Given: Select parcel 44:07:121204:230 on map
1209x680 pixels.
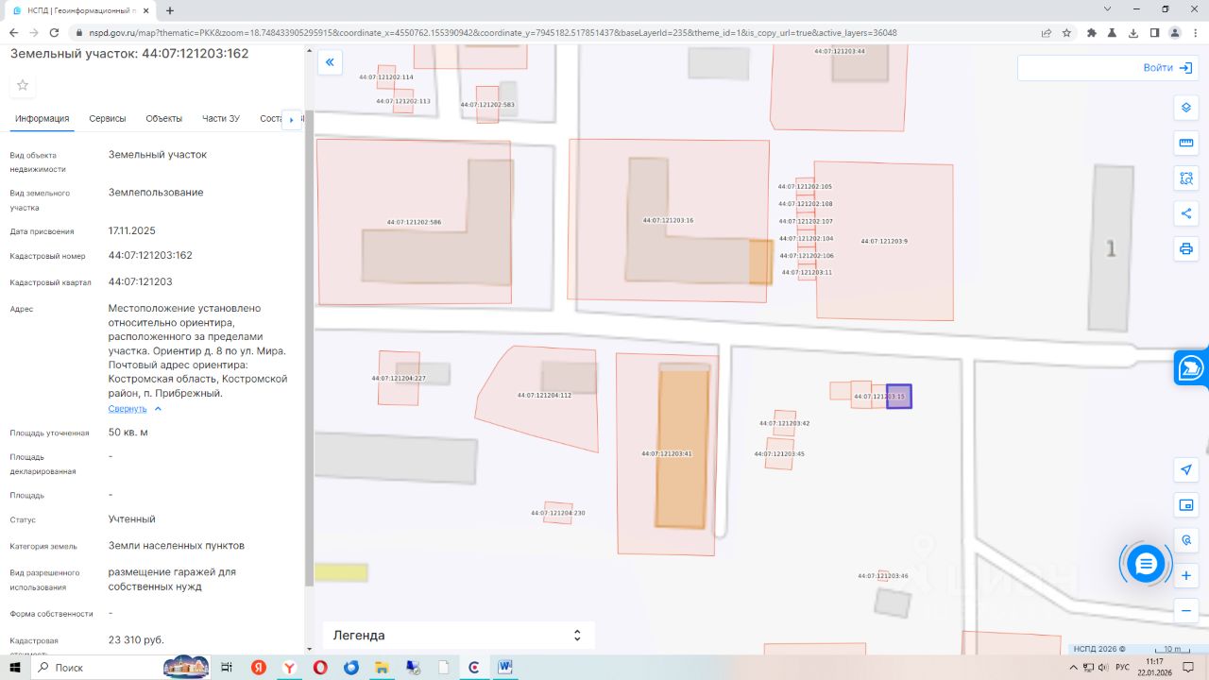Looking at the screenshot, I should click(558, 513).
